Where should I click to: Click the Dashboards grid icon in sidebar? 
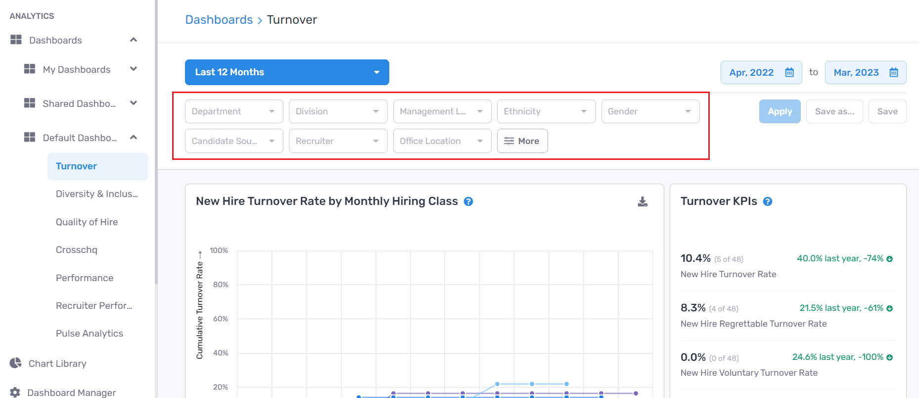16,40
